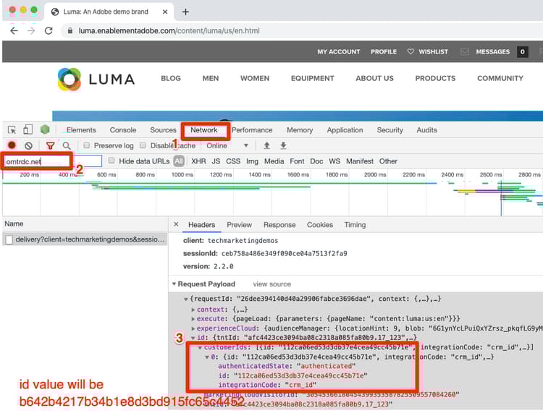The image size is (543, 413).
Task: Go to WOMEN in site navigation
Action: coord(255,78)
